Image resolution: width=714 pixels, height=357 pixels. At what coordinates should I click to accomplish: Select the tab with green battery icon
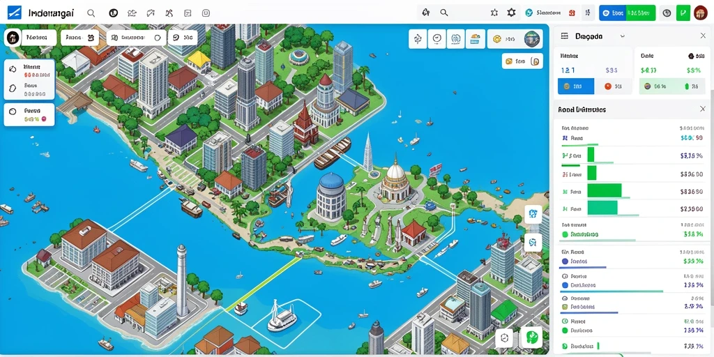692,86
